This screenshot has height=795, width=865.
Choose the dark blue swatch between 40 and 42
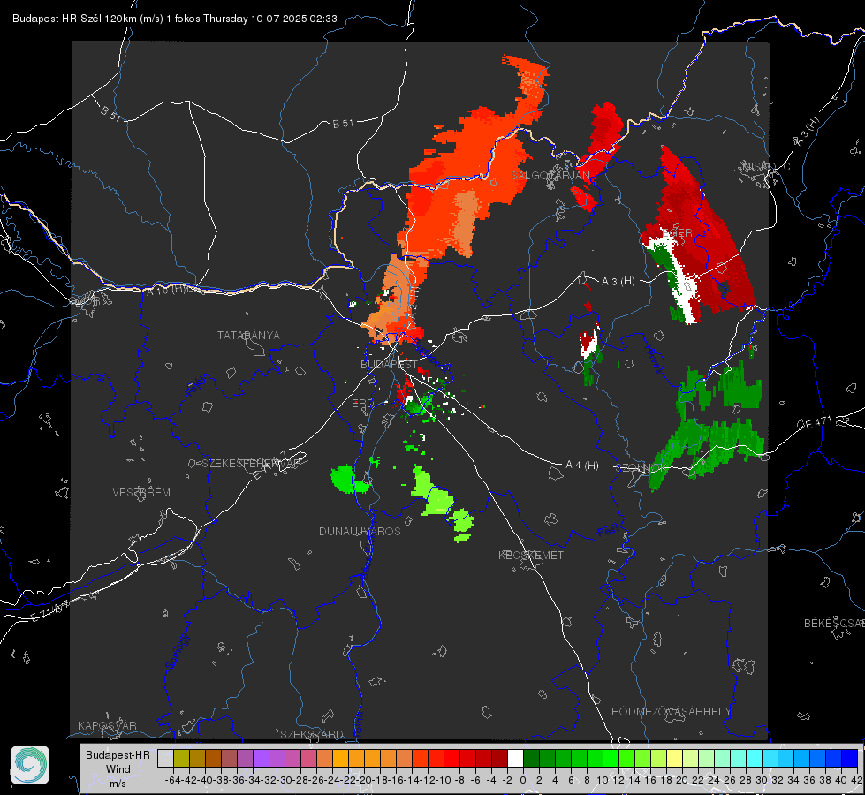850,758
